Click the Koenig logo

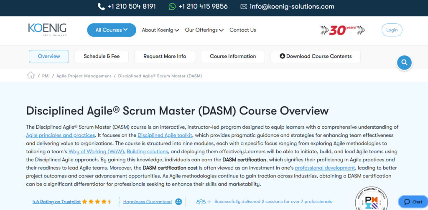tap(47, 30)
